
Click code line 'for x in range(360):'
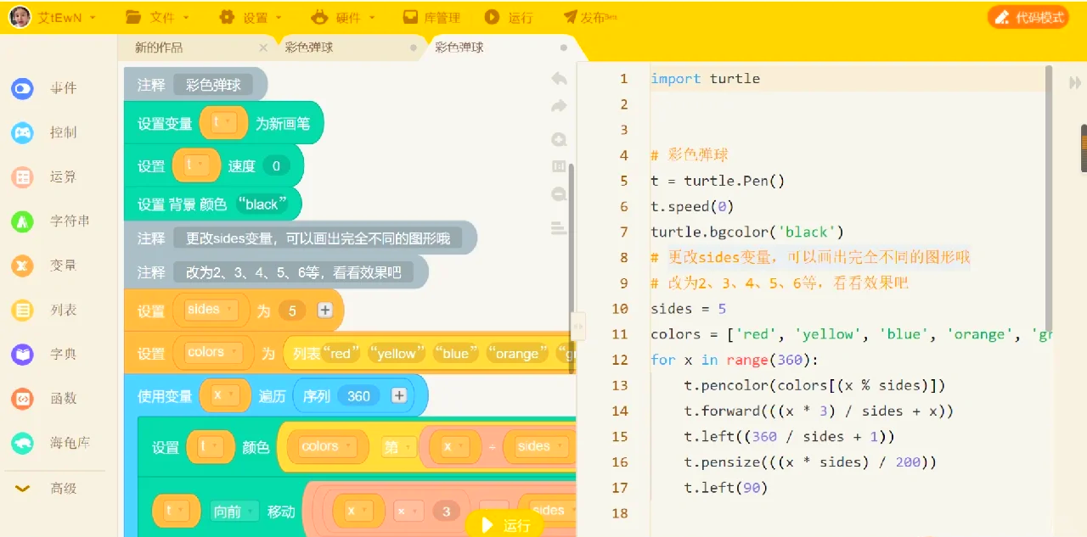click(735, 360)
